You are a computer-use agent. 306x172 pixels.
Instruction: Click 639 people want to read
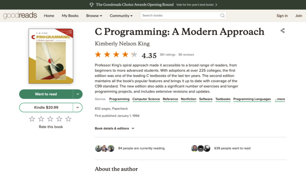pyautogui.click(x=232, y=149)
